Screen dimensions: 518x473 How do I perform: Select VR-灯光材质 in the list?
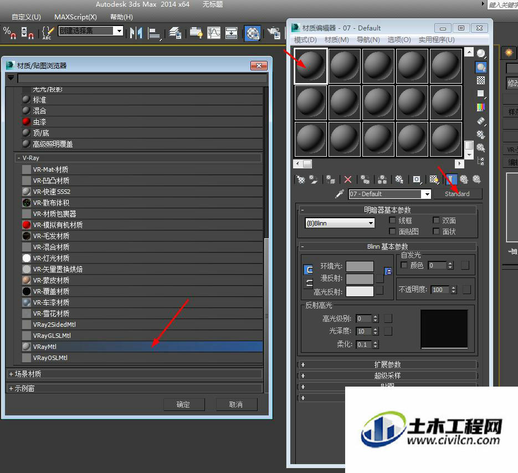coord(142,258)
